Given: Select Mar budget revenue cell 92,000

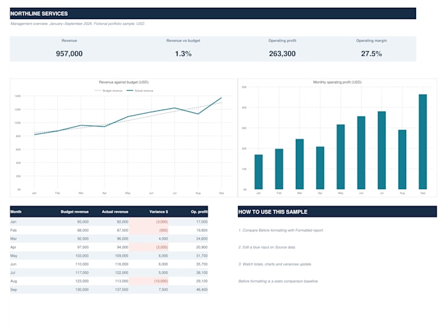Looking at the screenshot, I should point(83,238).
